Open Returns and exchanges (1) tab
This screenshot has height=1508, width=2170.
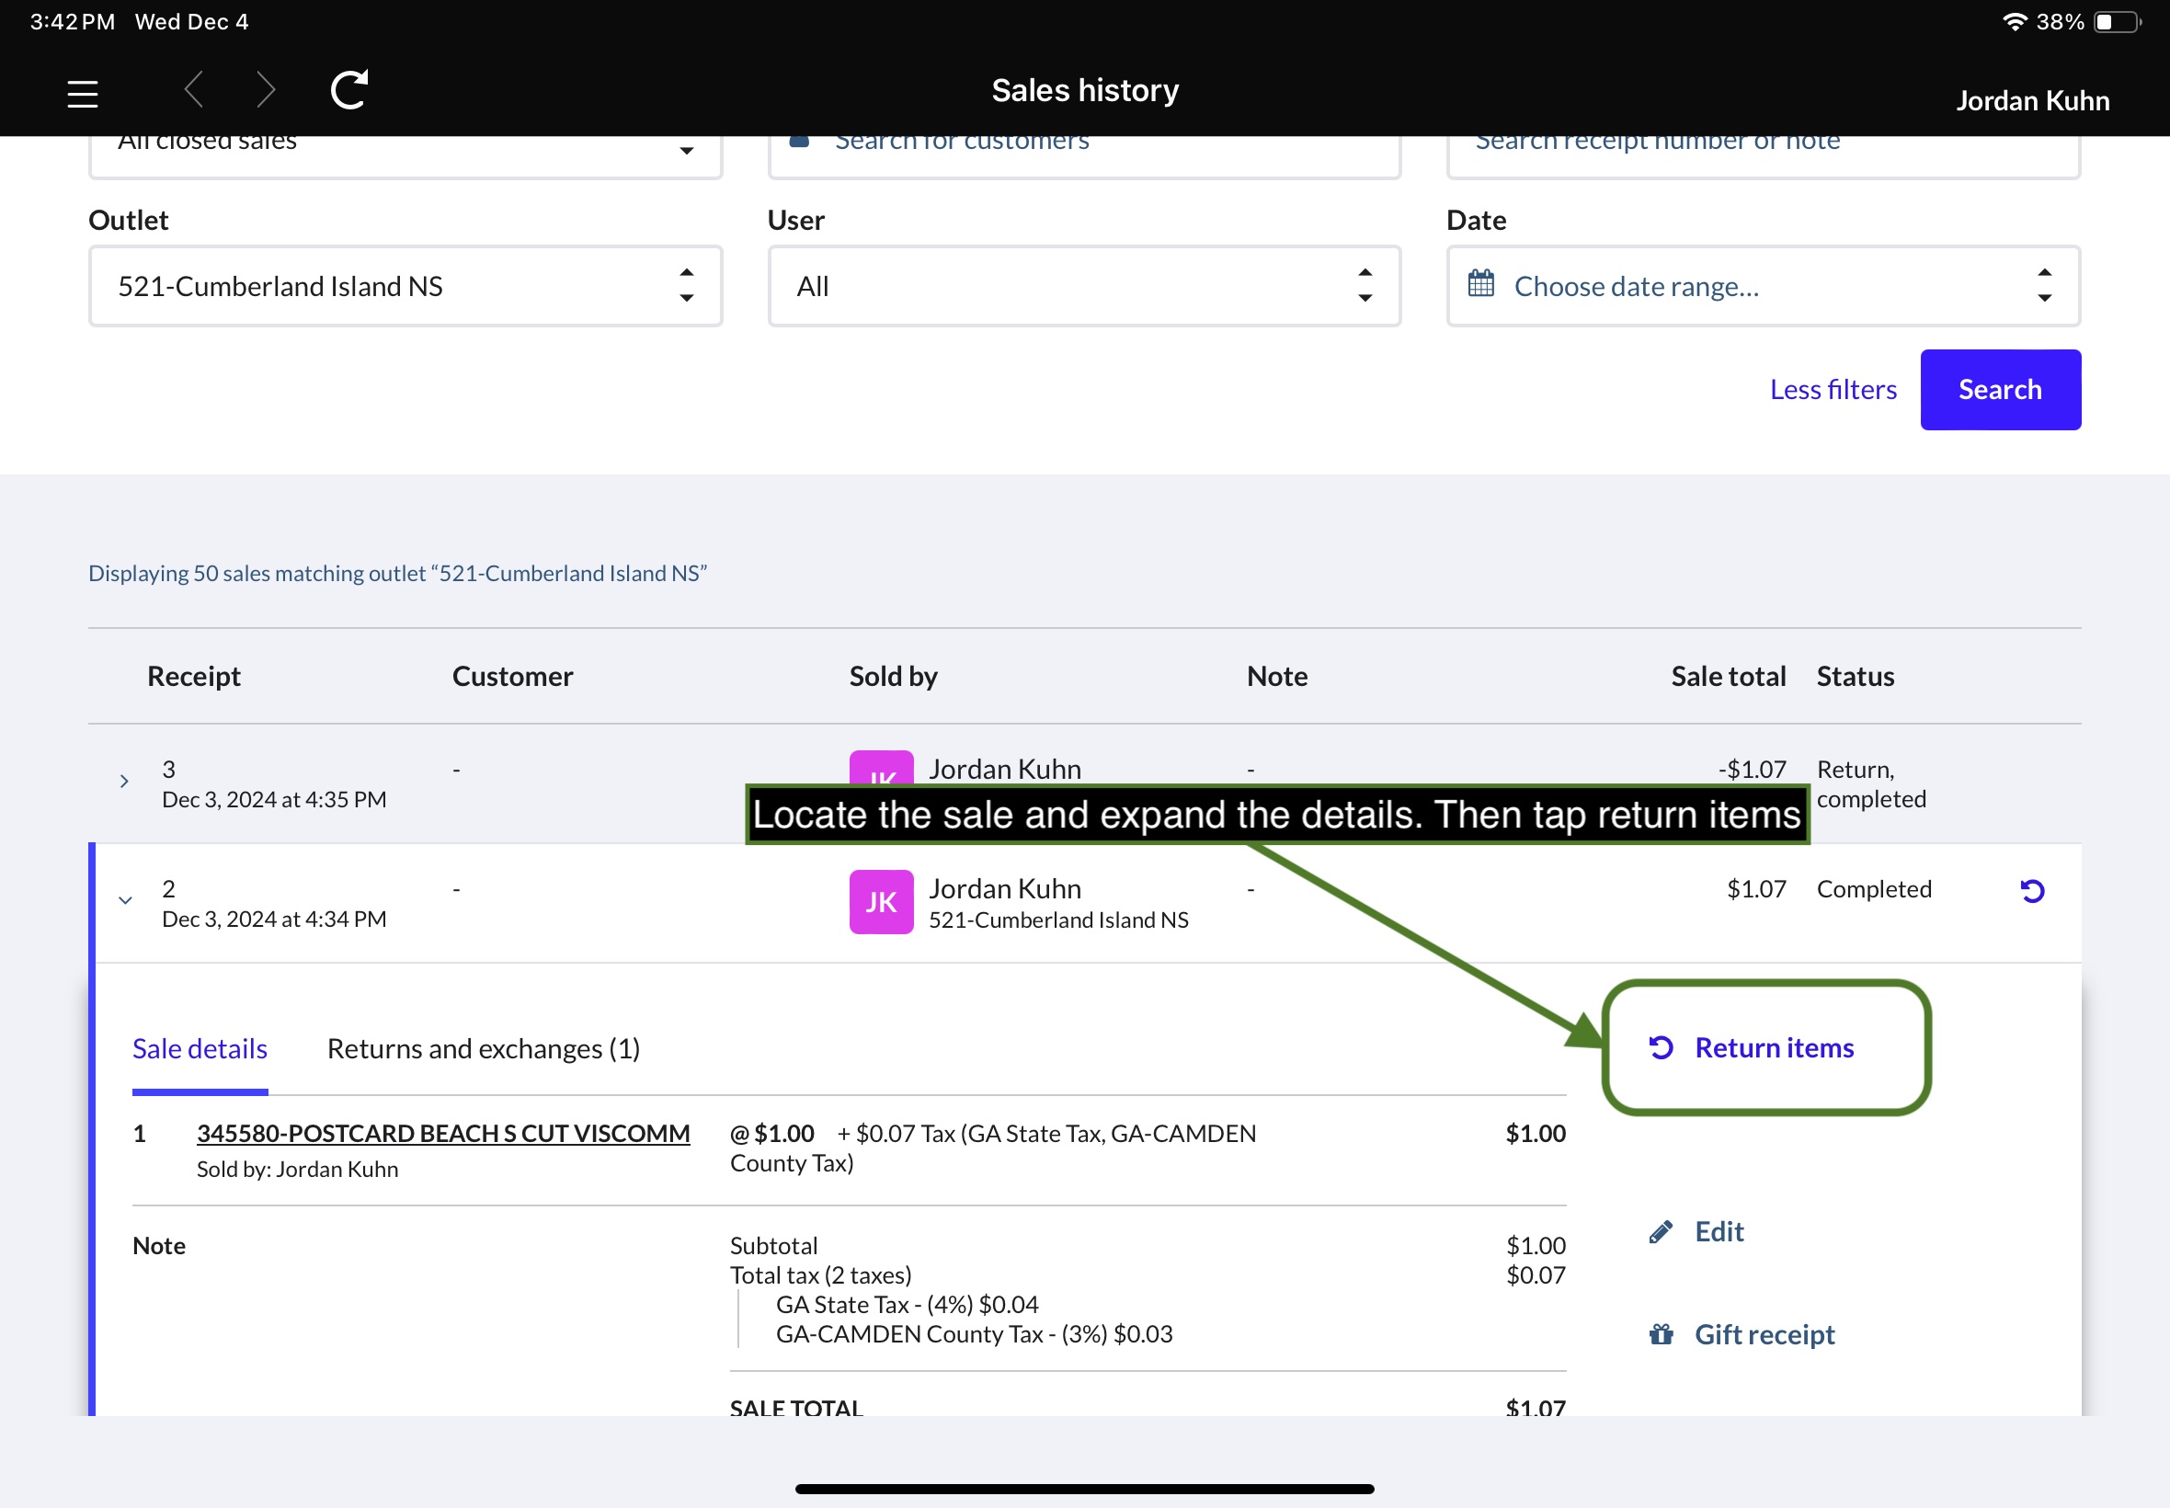point(484,1049)
